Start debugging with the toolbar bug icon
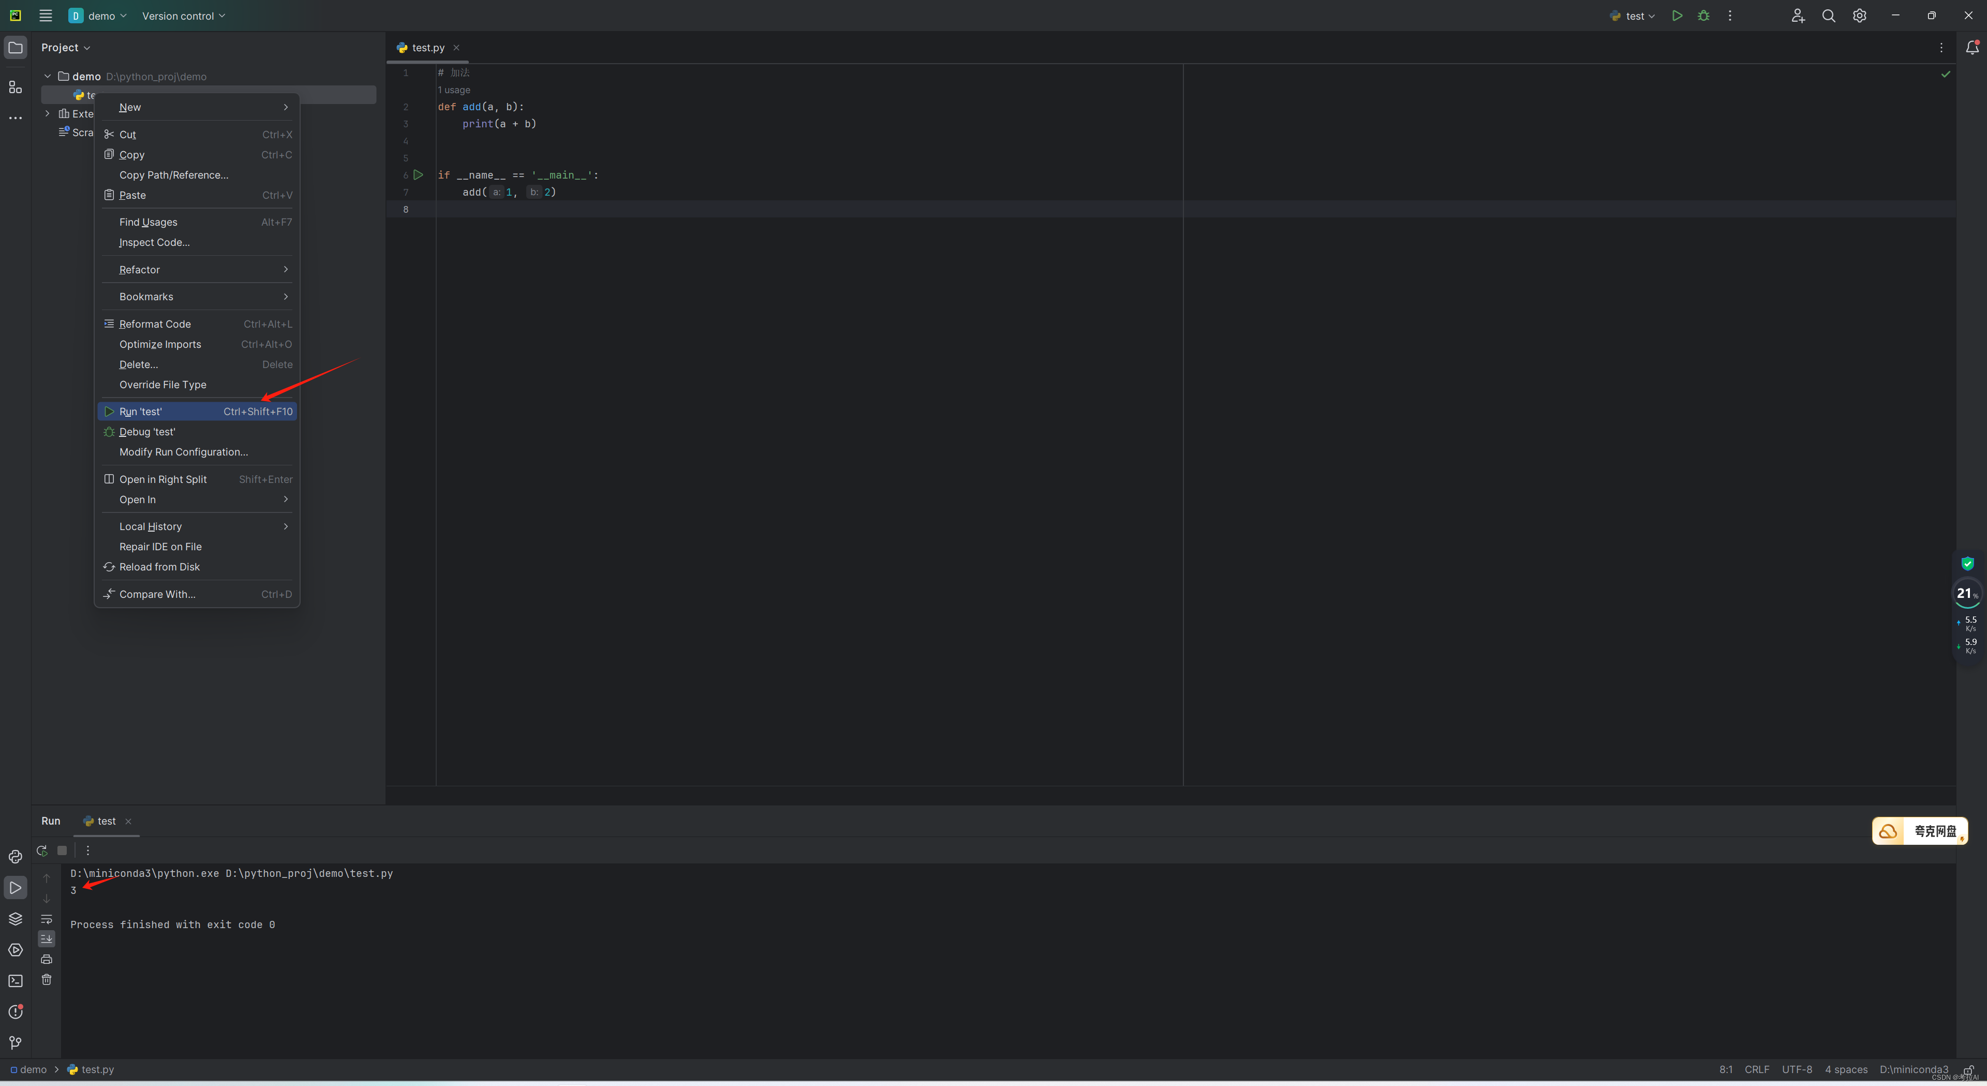 [1704, 16]
